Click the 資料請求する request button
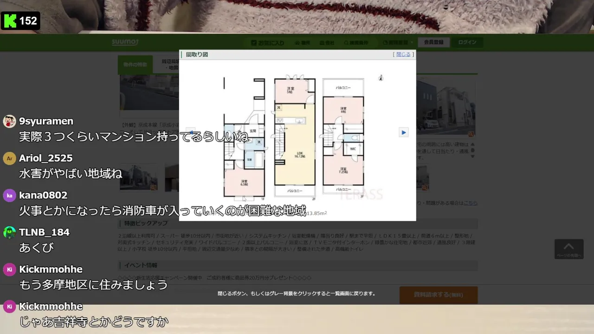 click(x=439, y=295)
